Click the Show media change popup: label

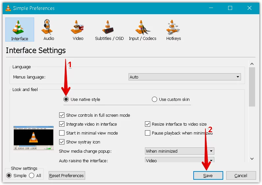(x=85, y=151)
